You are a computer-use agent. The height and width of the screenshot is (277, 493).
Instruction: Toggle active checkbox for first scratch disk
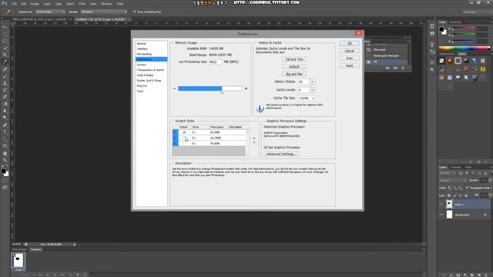point(184,132)
